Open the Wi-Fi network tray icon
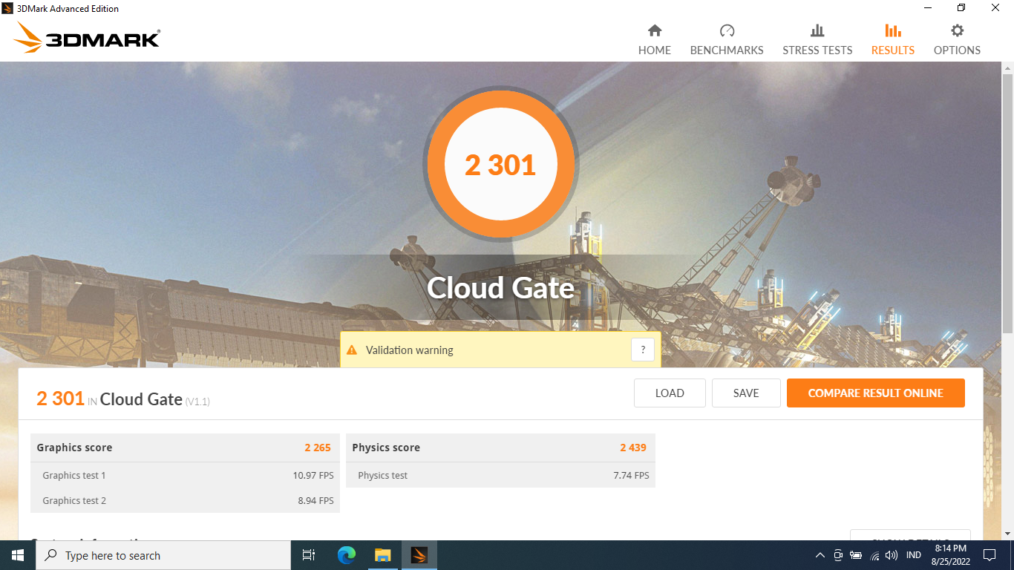The image size is (1014, 570). click(x=874, y=555)
